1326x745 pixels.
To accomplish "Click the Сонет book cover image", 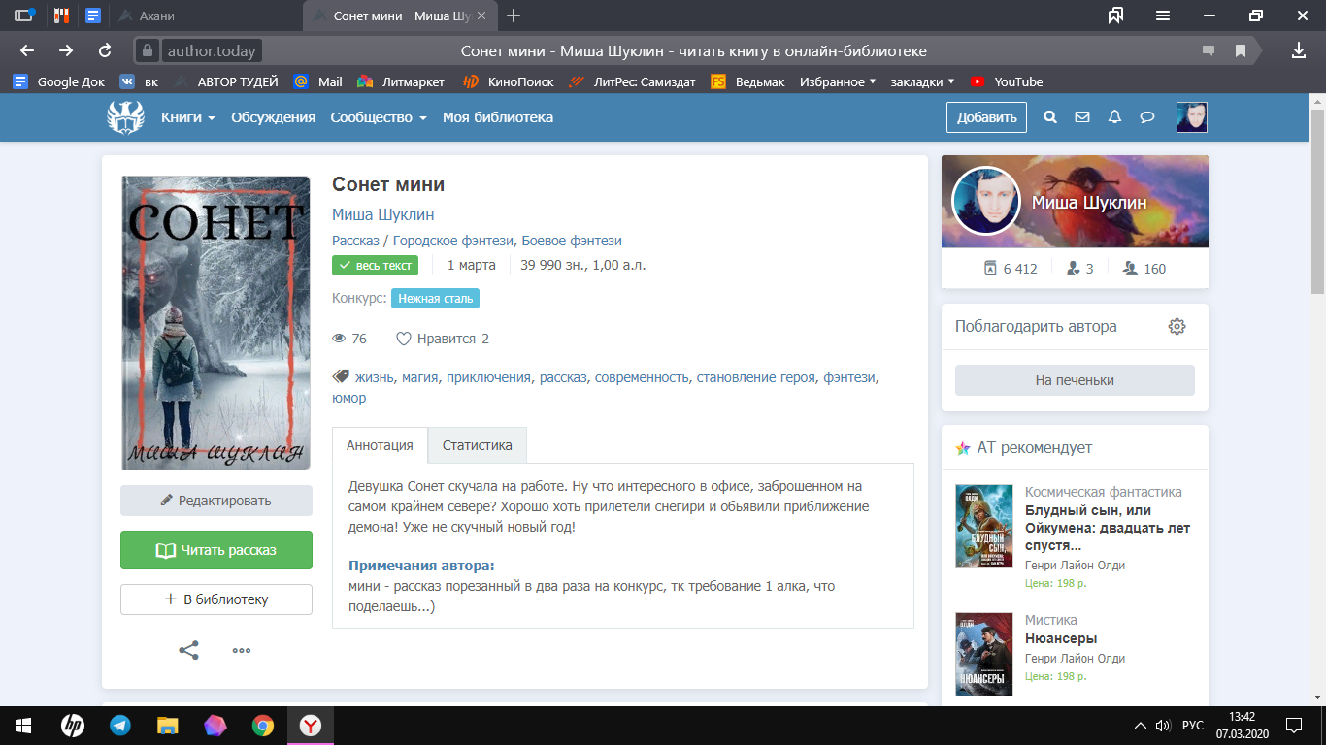I will (x=215, y=323).
